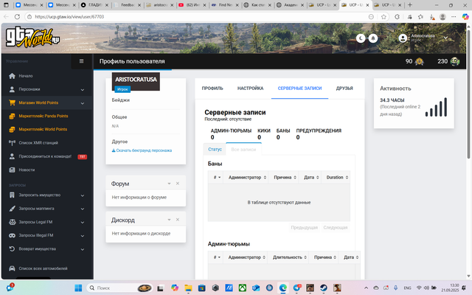
Task: Expand Запросы Legal FM menu
Action: (47, 222)
